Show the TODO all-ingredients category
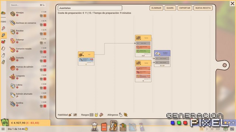 pyautogui.click(x=3, y=22)
